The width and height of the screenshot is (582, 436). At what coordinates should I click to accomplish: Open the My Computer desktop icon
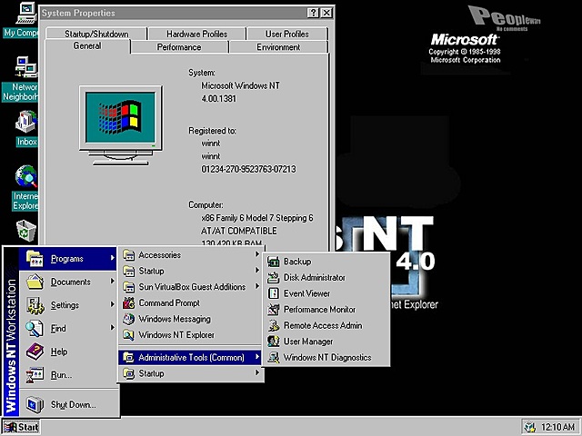(26, 14)
